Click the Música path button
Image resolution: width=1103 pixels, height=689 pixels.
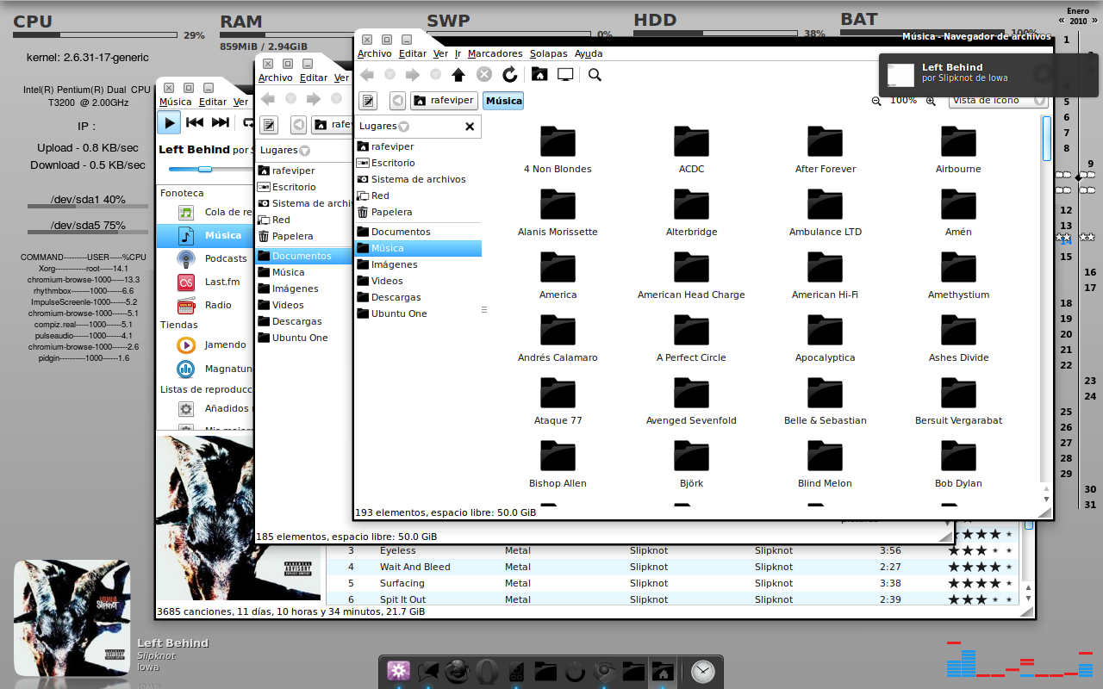tap(503, 101)
